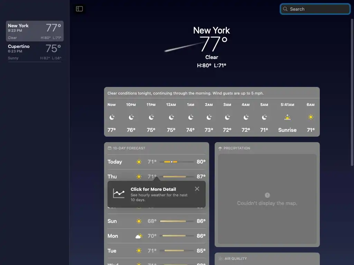This screenshot has width=354, height=265.
Task: Click the map error alert icon
Action: 267,195
